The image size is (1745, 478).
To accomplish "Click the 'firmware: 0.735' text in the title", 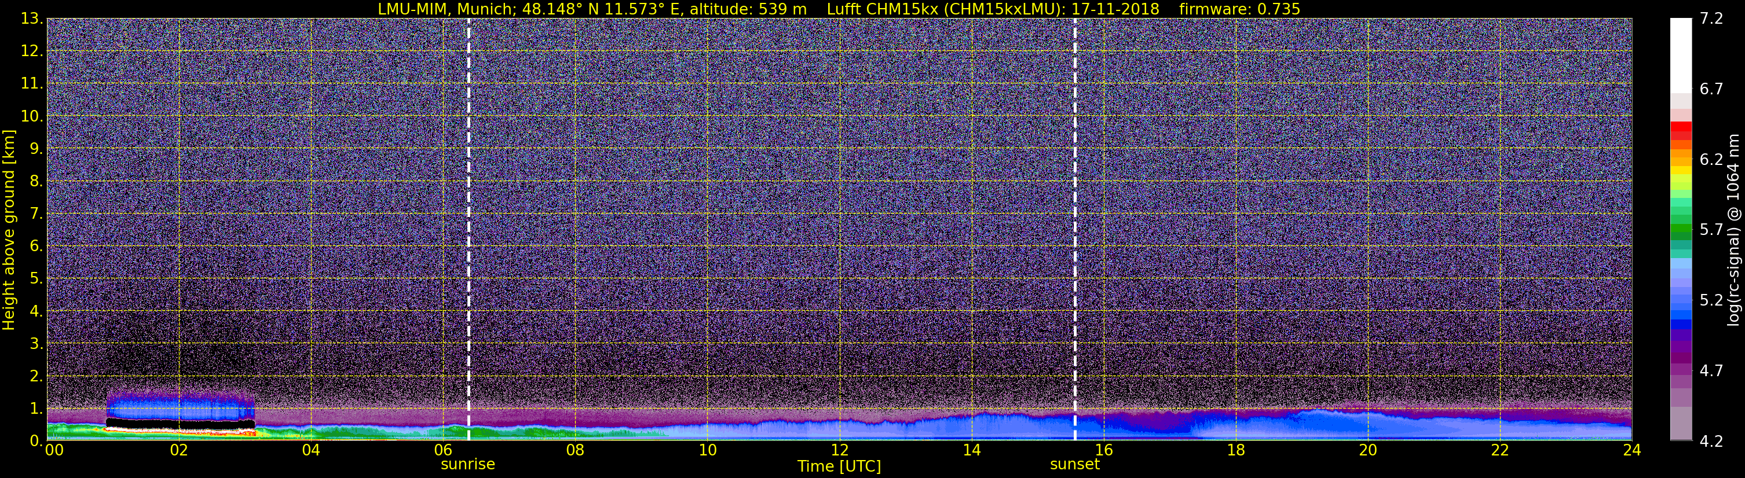I will pyautogui.click(x=1239, y=9).
